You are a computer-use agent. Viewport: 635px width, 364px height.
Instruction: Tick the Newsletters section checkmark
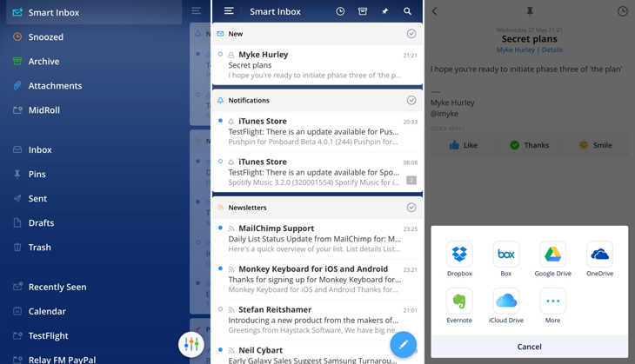(x=411, y=207)
